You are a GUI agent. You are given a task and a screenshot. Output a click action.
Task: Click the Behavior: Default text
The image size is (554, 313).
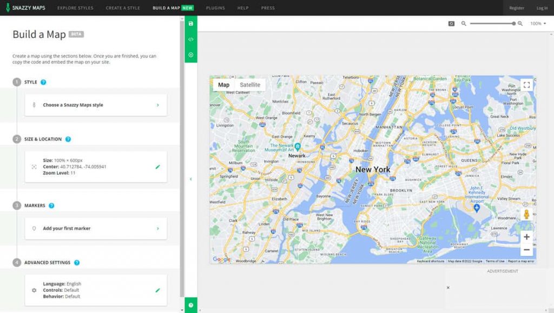(x=62, y=296)
